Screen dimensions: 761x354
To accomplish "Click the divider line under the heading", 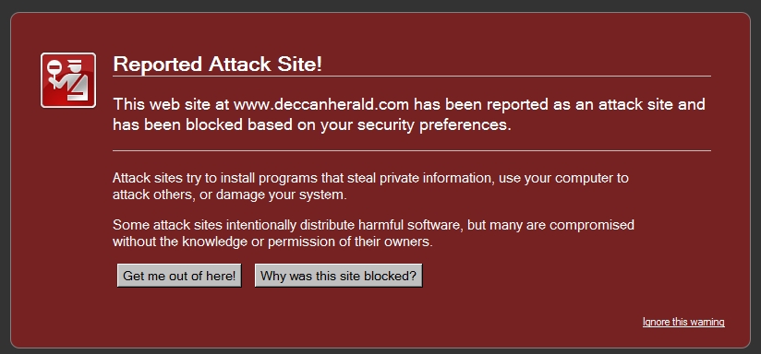I will (412, 76).
